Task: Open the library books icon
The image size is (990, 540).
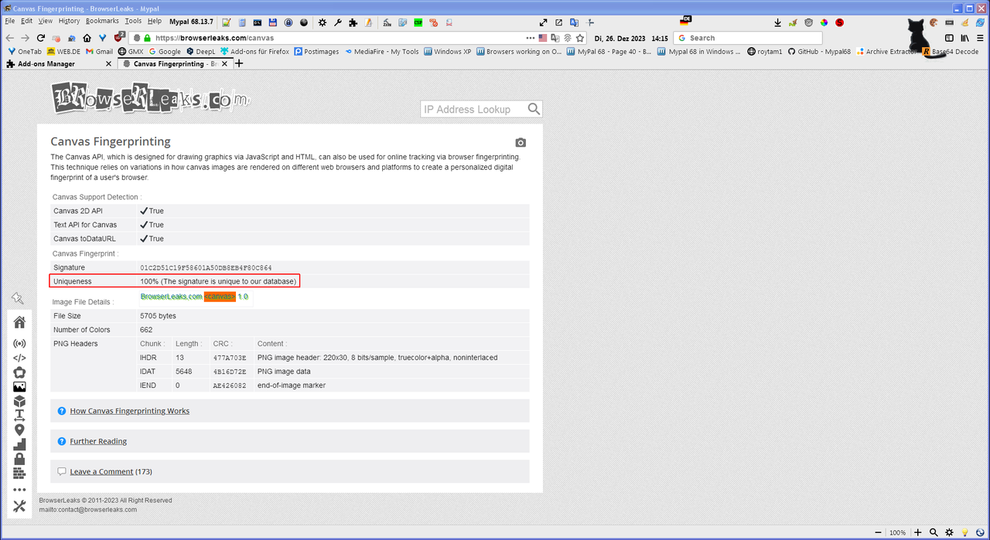Action: [x=964, y=38]
